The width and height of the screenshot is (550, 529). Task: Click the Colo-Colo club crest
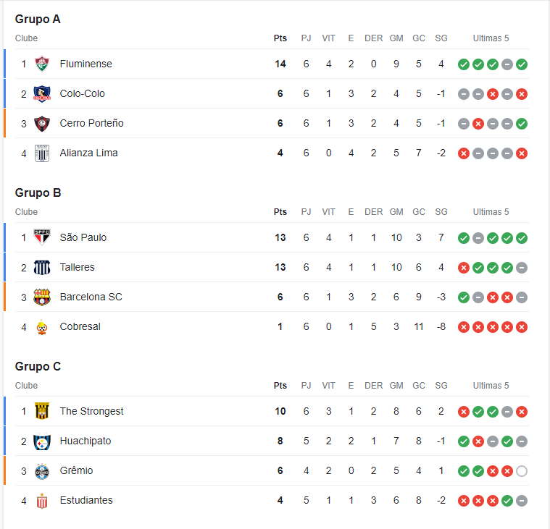42,93
